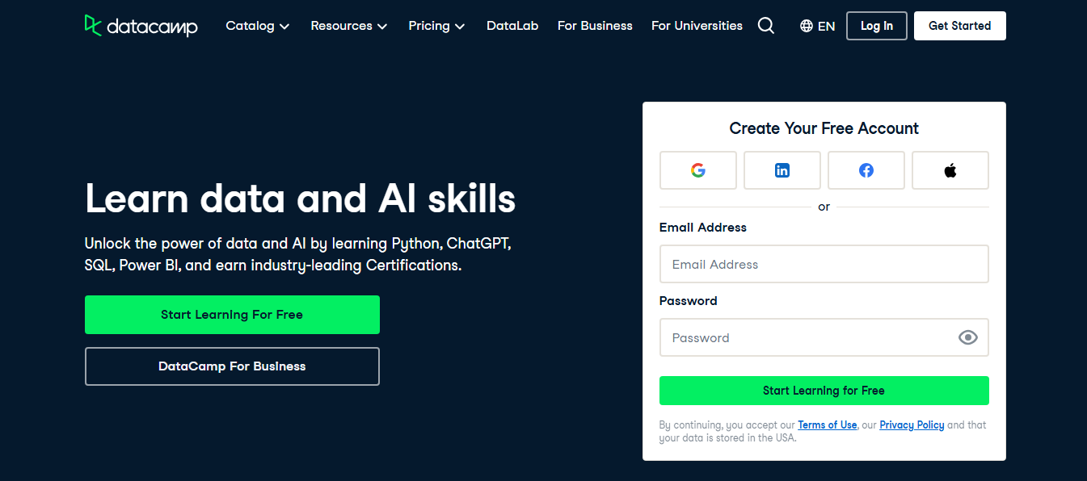
Task: Select For Universities in the navigation
Action: coord(696,25)
